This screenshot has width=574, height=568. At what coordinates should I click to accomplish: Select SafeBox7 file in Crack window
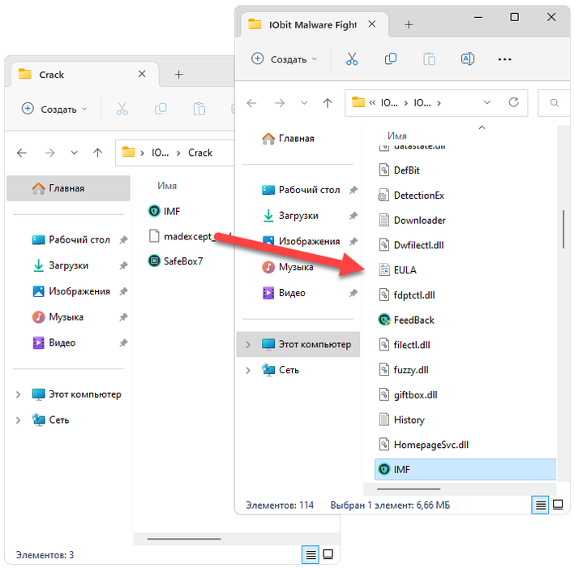175,261
